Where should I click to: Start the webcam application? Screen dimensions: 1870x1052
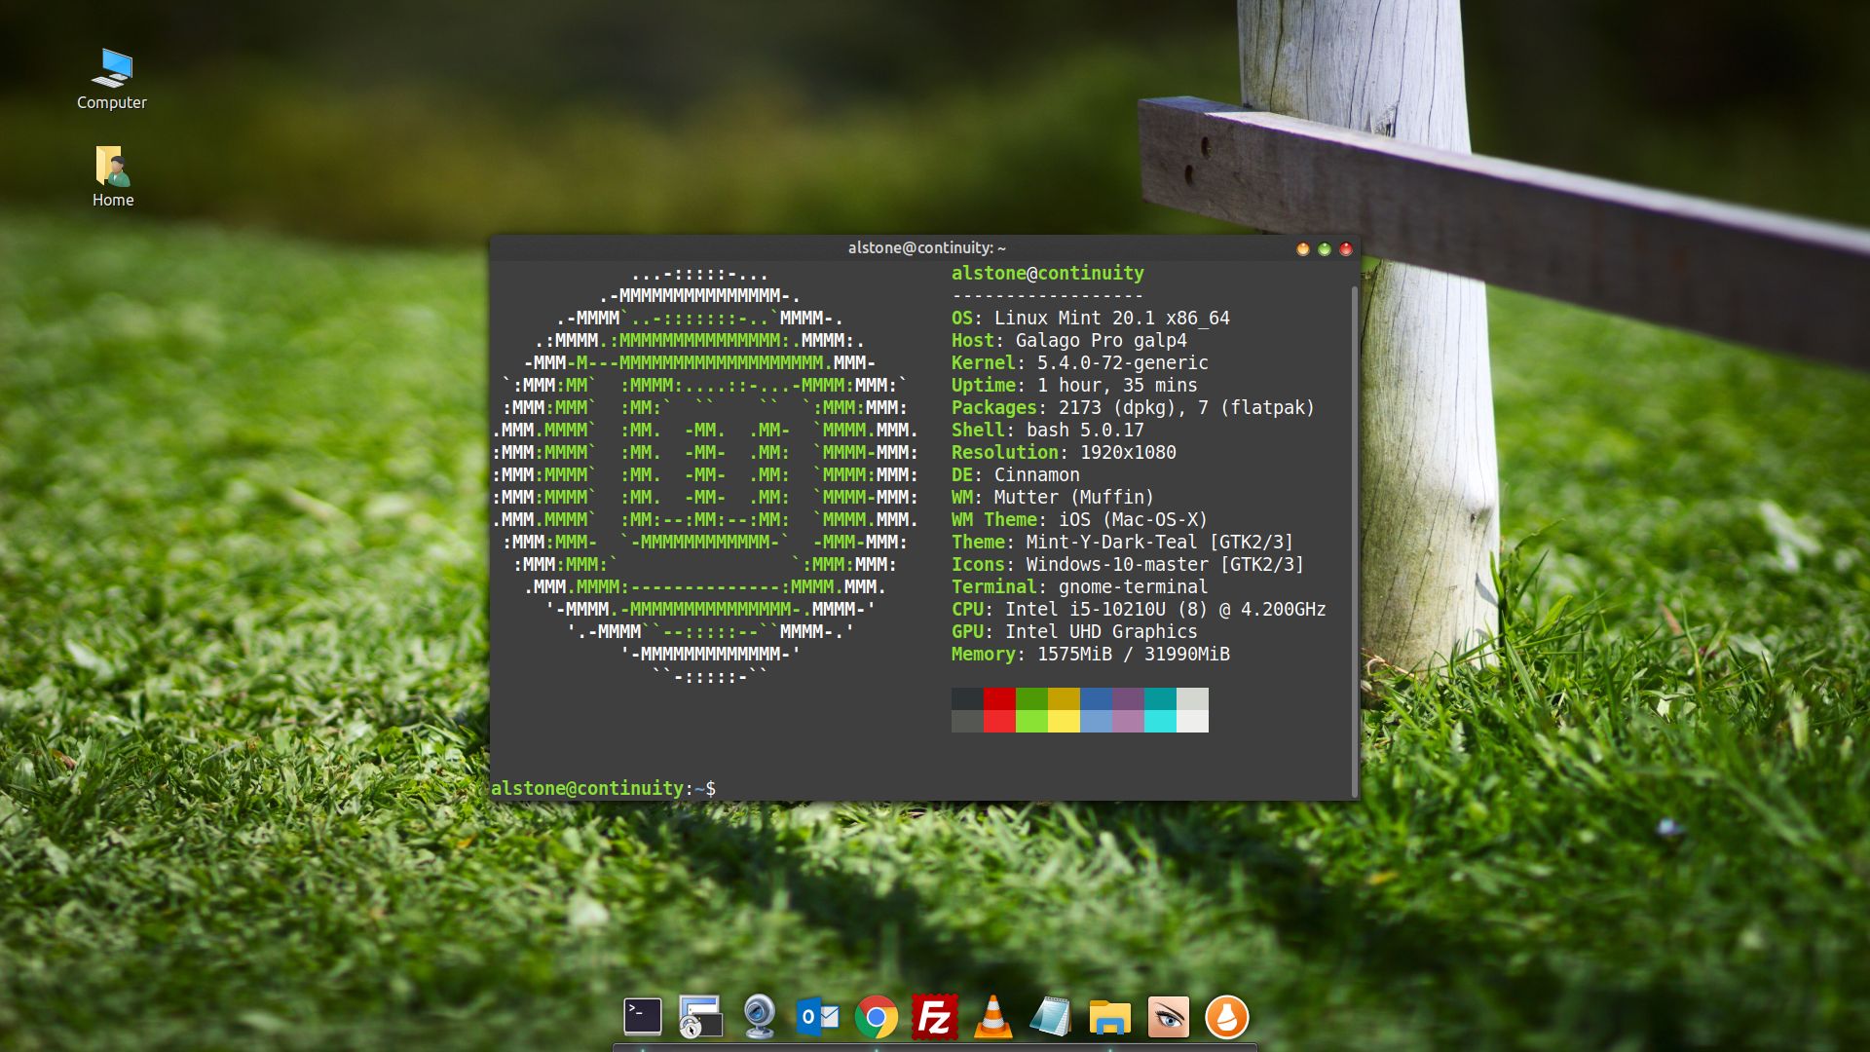click(759, 1016)
